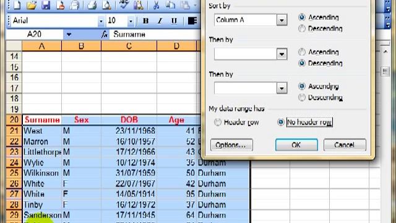Image resolution: width=396 pixels, height=223 pixels.
Task: Click the Cut scissors icon
Action: [156, 5]
